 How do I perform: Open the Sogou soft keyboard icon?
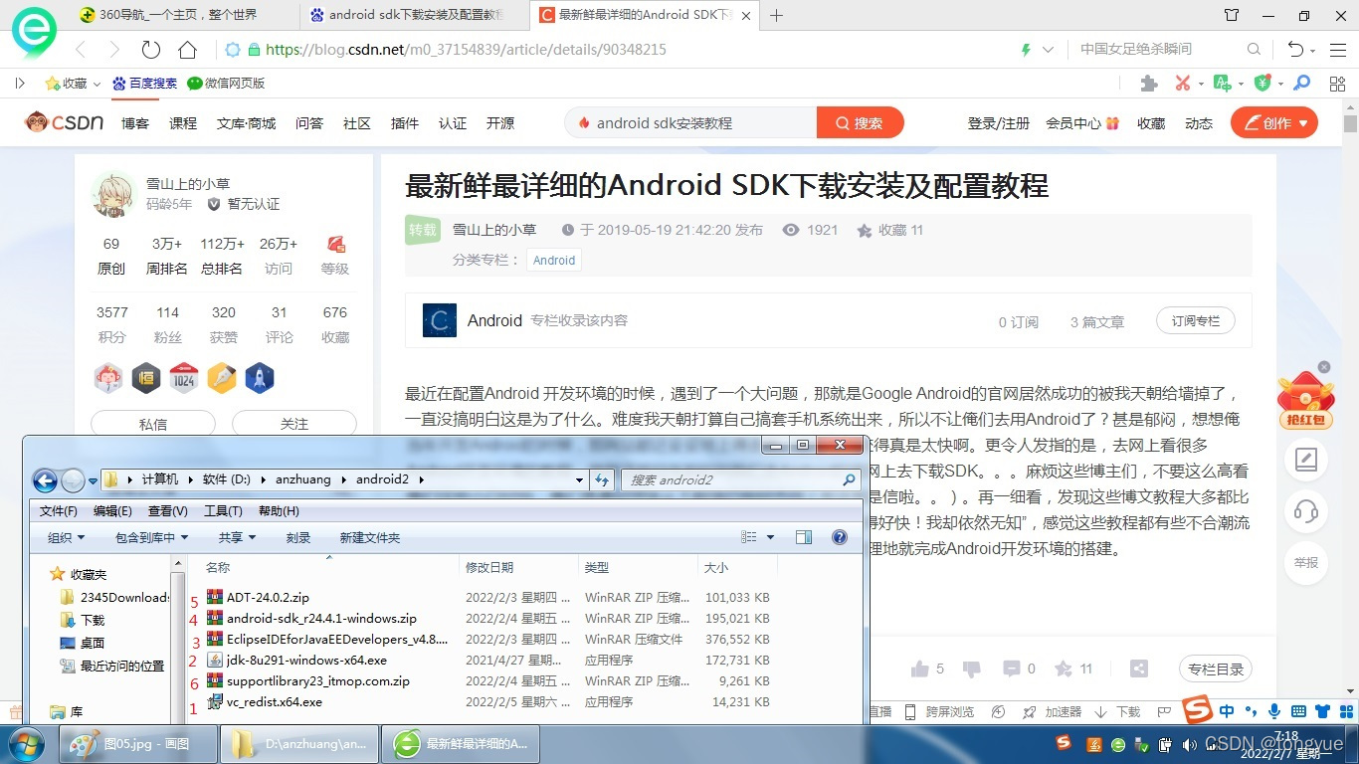[x=1297, y=711]
